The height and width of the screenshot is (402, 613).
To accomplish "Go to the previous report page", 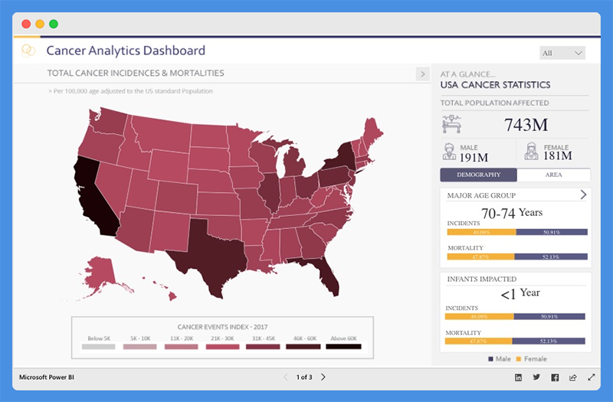I will [286, 377].
